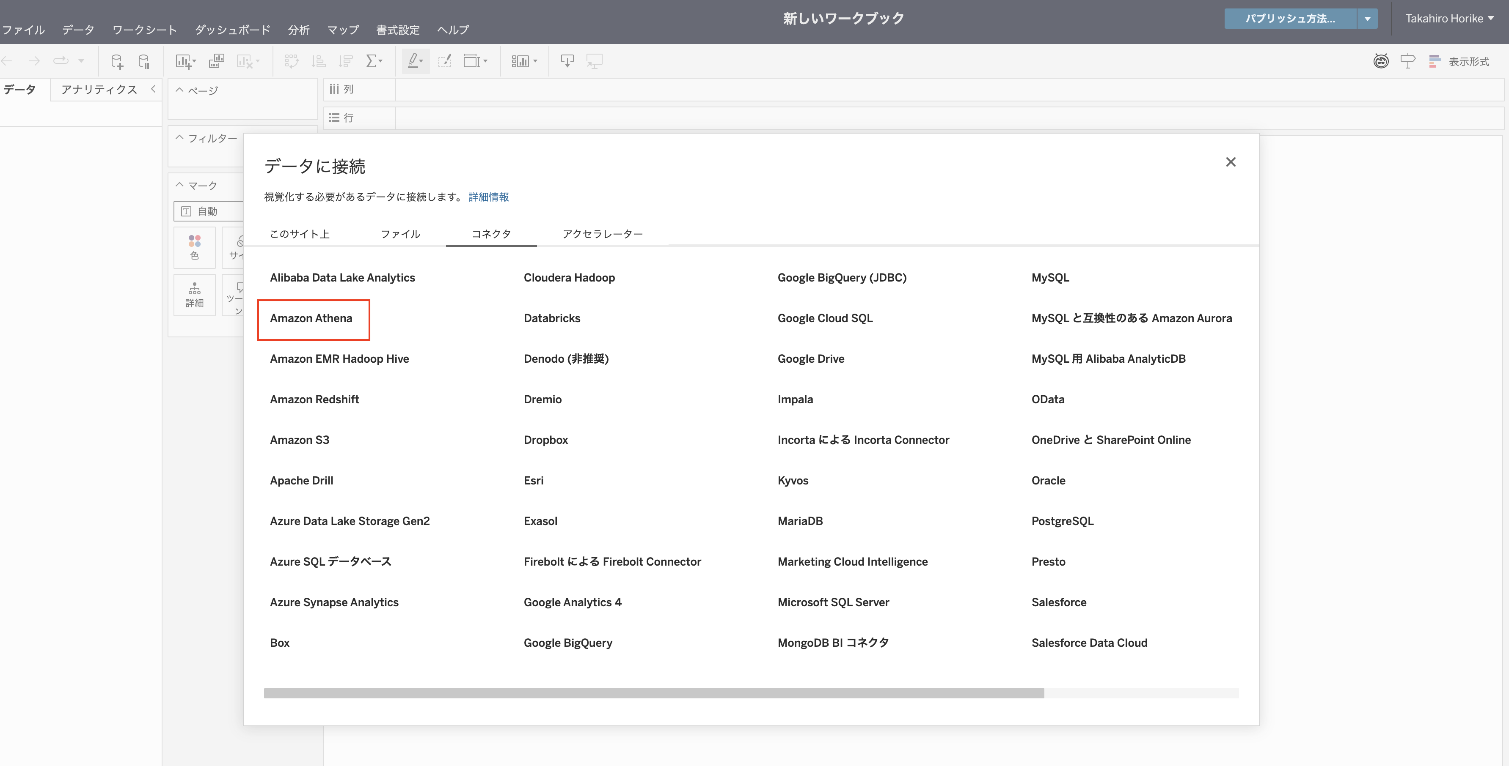
Task: Open the 表示形式 Show Me panel
Action: pyautogui.click(x=1459, y=61)
